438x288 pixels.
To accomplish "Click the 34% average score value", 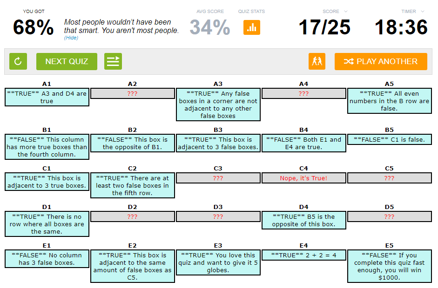I will 210,27.
